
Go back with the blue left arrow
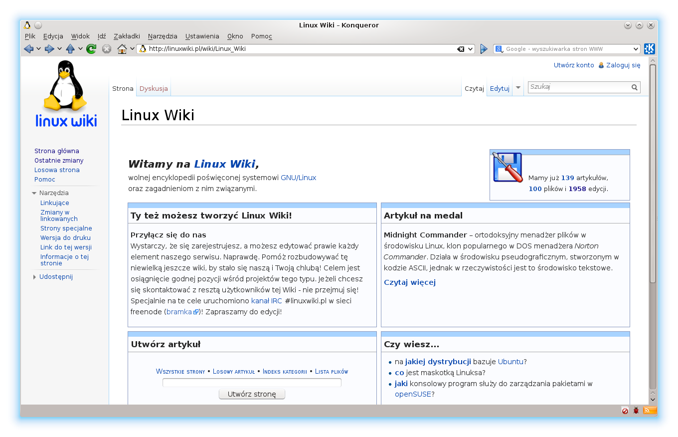tap(28, 49)
